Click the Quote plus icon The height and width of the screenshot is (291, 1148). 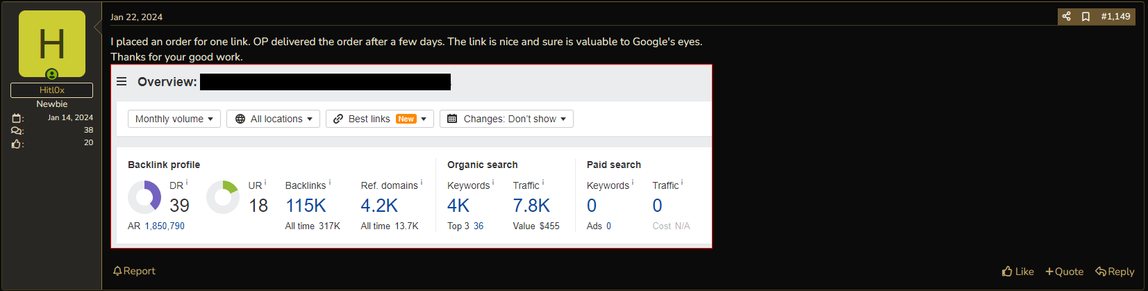pyautogui.click(x=1049, y=272)
